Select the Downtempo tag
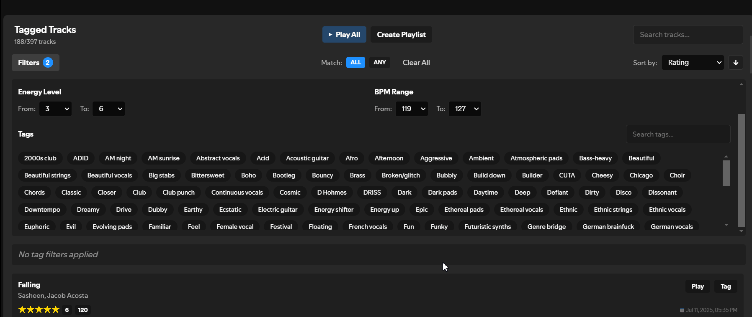 tap(42, 210)
